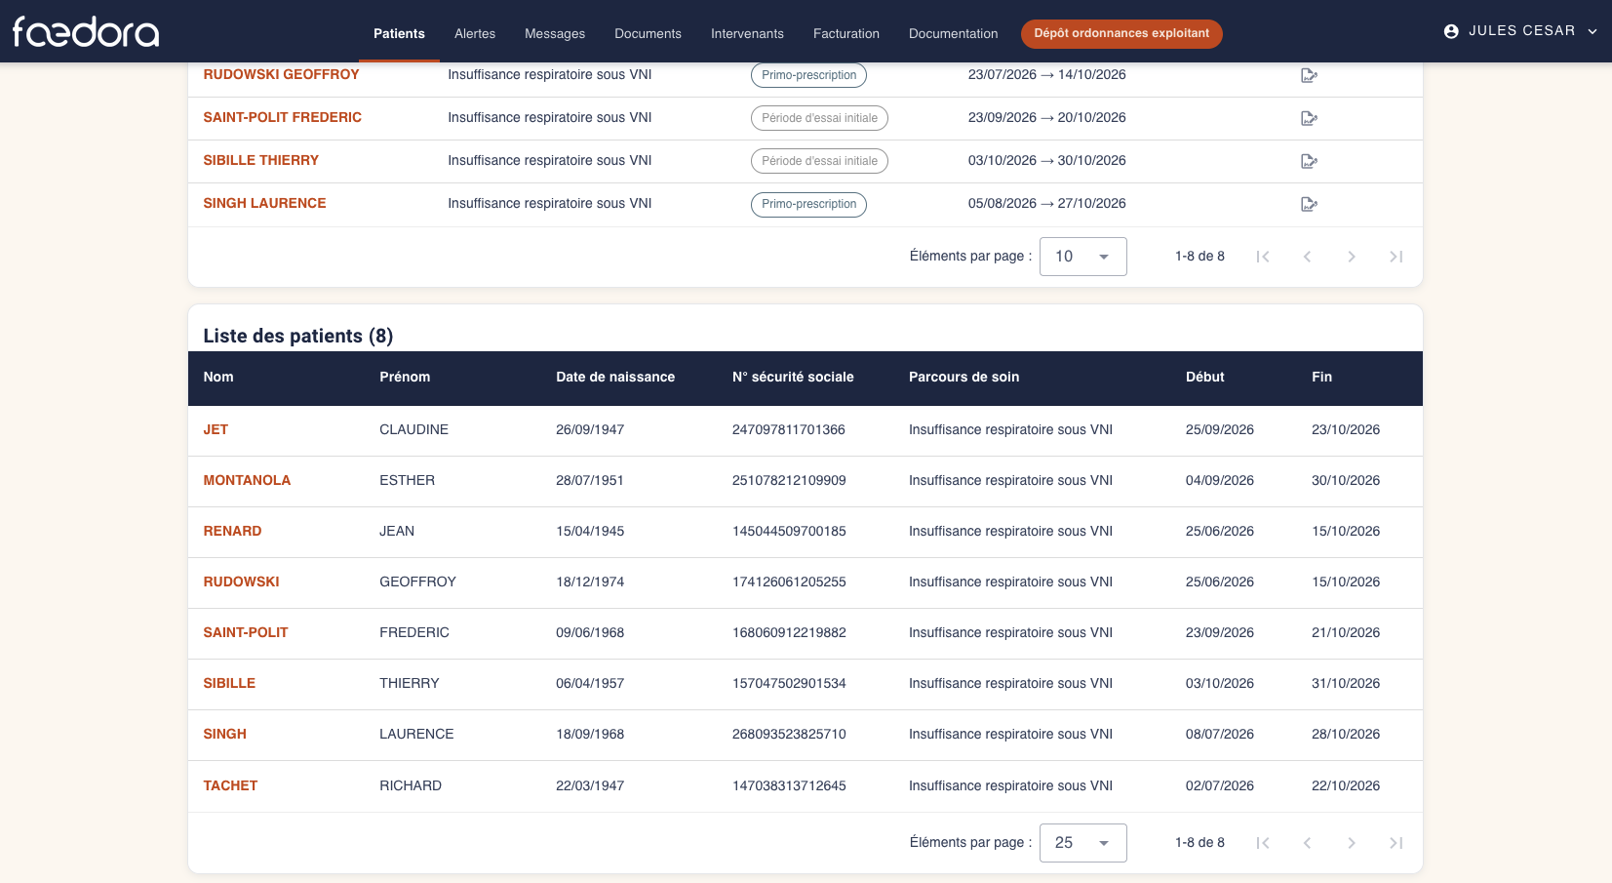Image resolution: width=1612 pixels, height=883 pixels.
Task: Open the Documentation tab
Action: click(x=953, y=33)
